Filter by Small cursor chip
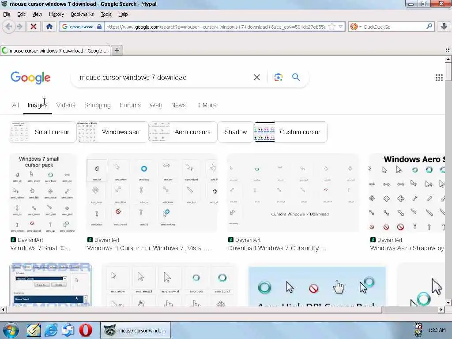Screen dimensions: 452x339 coord(42,132)
